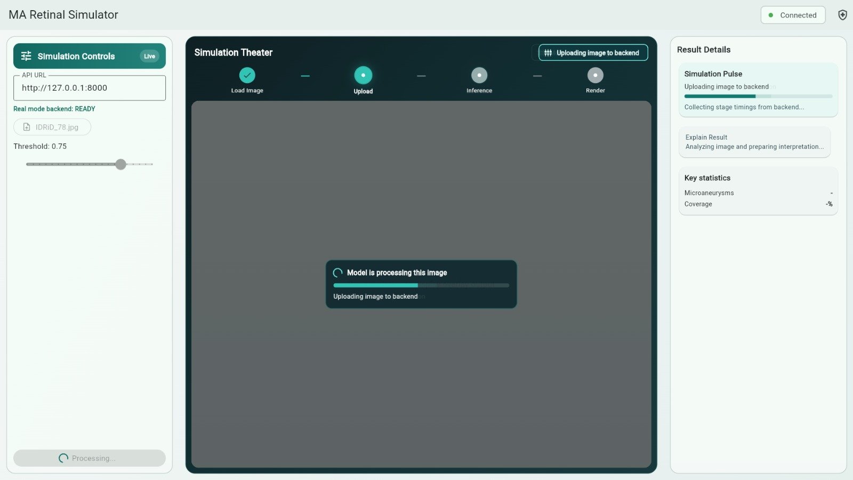This screenshot has width=853, height=480.
Task: Click the API URL input field
Action: [x=90, y=88]
